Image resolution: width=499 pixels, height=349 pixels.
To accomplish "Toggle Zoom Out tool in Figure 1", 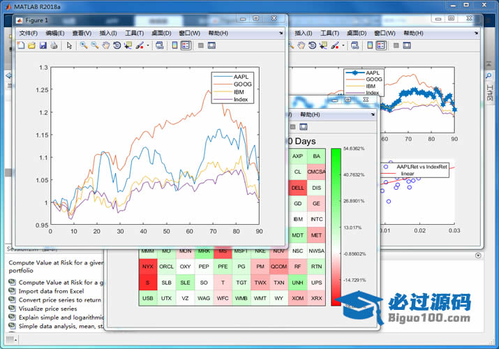I will pos(95,45).
